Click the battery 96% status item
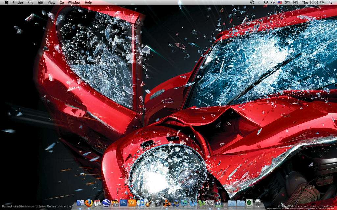 [x=292, y=2]
